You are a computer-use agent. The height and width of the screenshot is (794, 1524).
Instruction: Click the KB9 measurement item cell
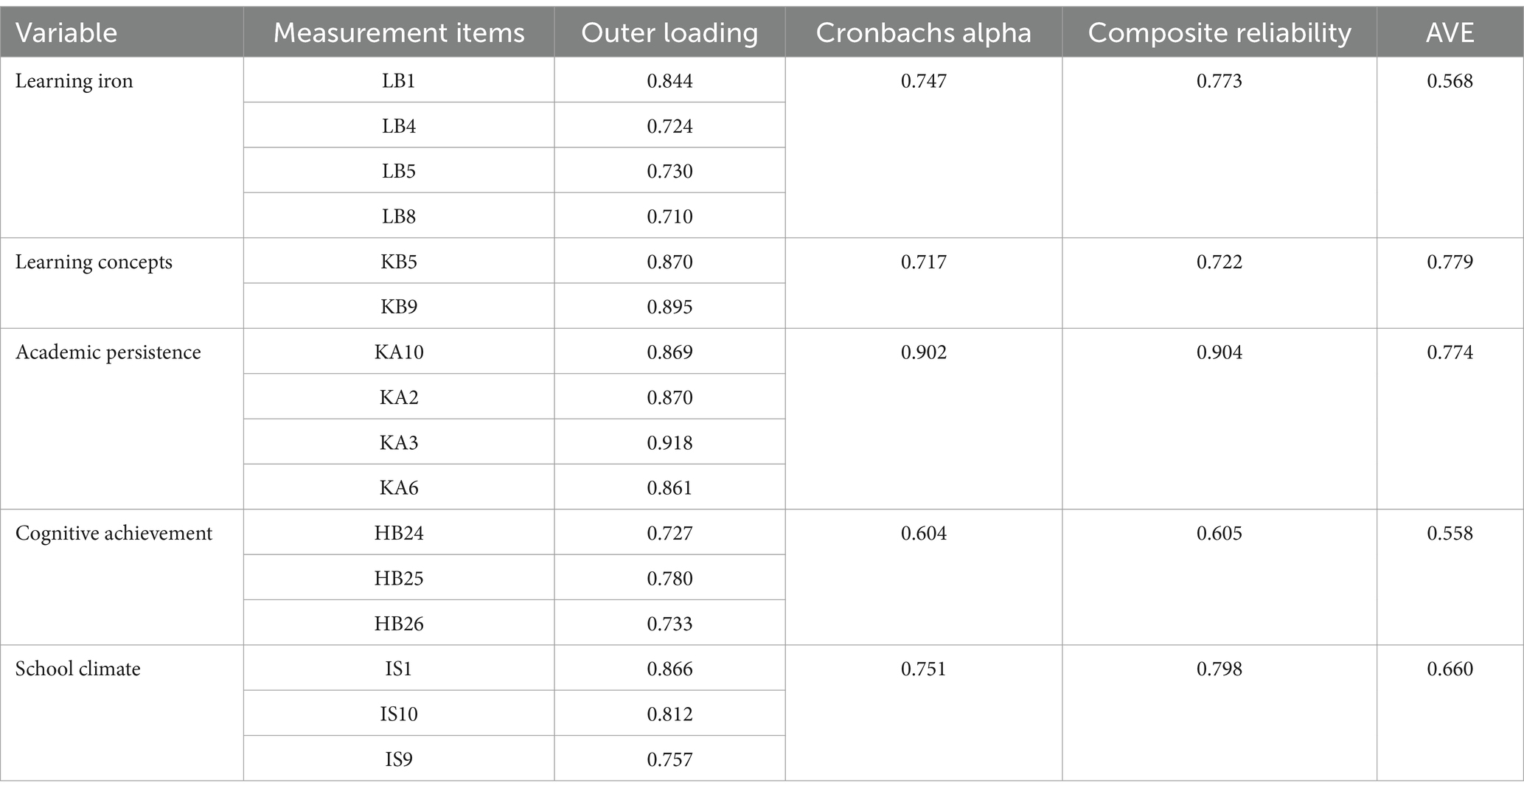coord(399,307)
